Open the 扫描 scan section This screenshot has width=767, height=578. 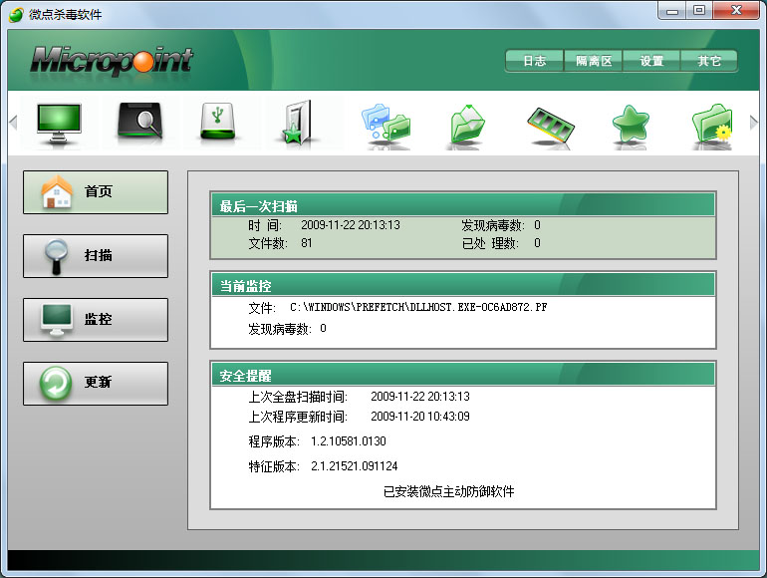[x=96, y=256]
